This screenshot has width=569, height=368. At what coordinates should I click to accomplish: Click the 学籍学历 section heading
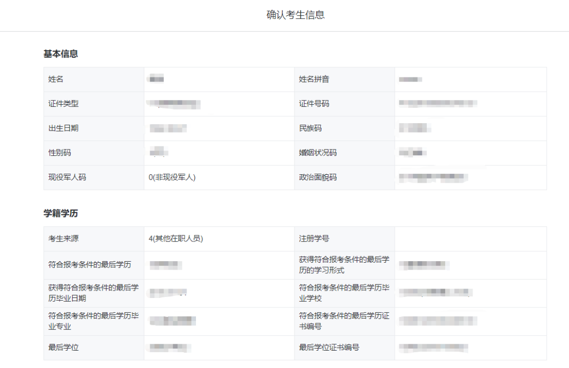pyautogui.click(x=61, y=213)
